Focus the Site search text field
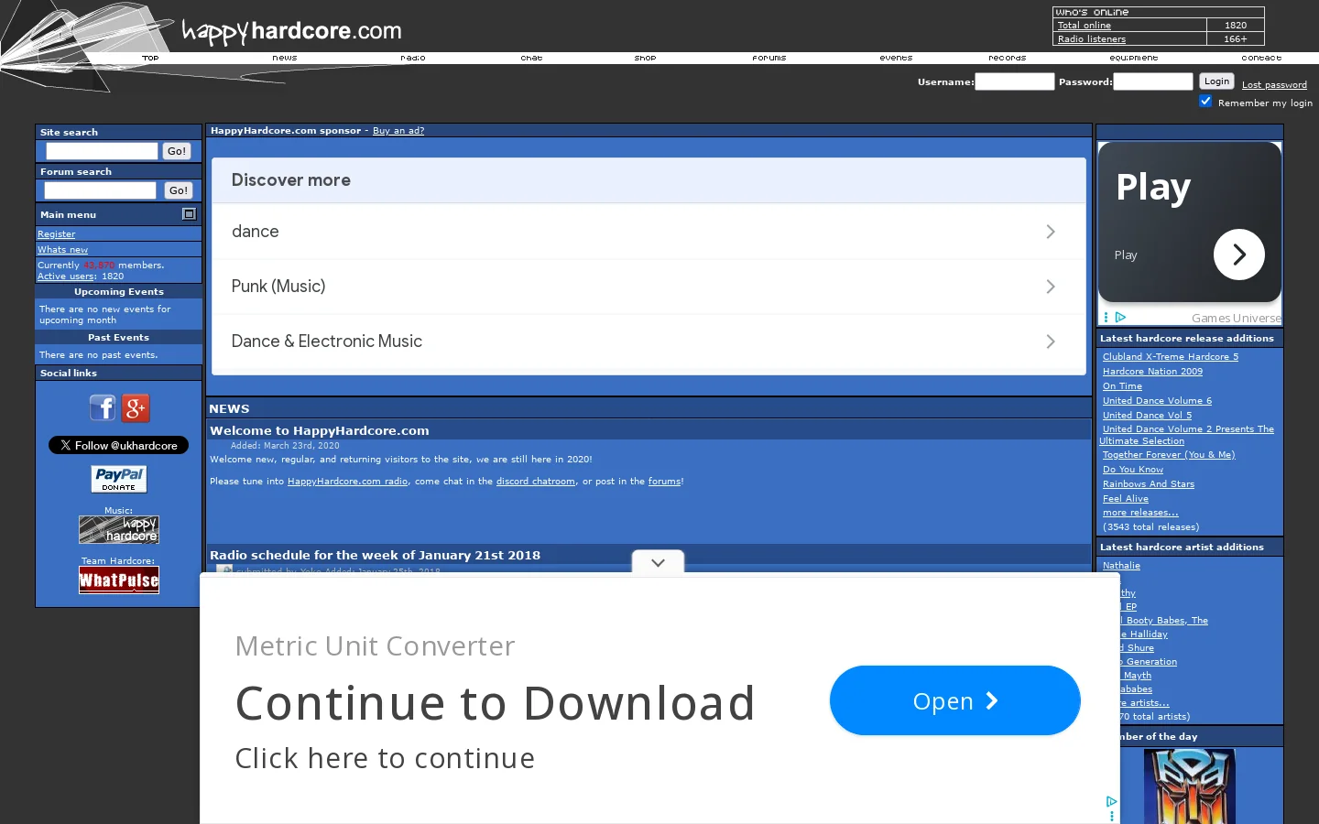The height and width of the screenshot is (824, 1319). (103, 151)
